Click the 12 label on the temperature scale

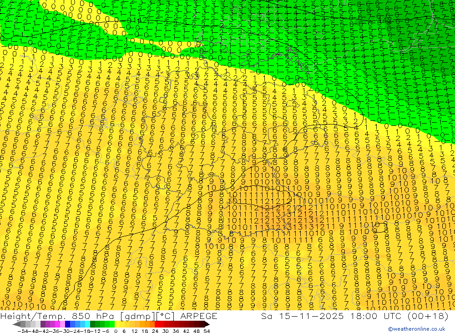[134, 331]
